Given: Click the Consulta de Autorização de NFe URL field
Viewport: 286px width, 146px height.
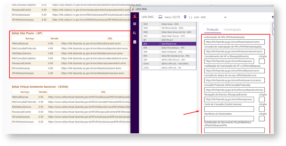Looking at the screenshot, I should pos(234,52).
